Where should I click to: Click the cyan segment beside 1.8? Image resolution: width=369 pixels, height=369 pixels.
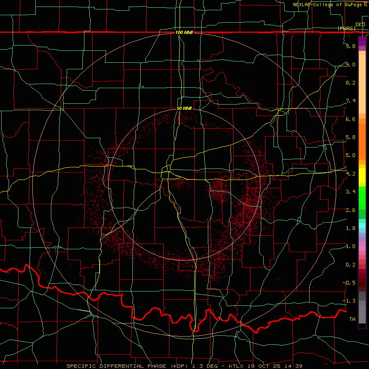pos(362,225)
